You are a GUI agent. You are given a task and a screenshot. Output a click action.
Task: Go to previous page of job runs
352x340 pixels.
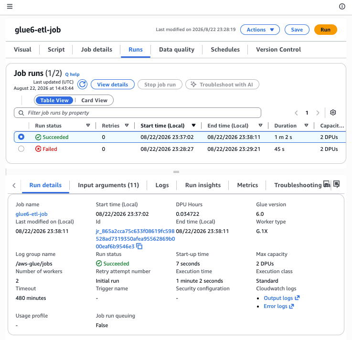coord(296,113)
